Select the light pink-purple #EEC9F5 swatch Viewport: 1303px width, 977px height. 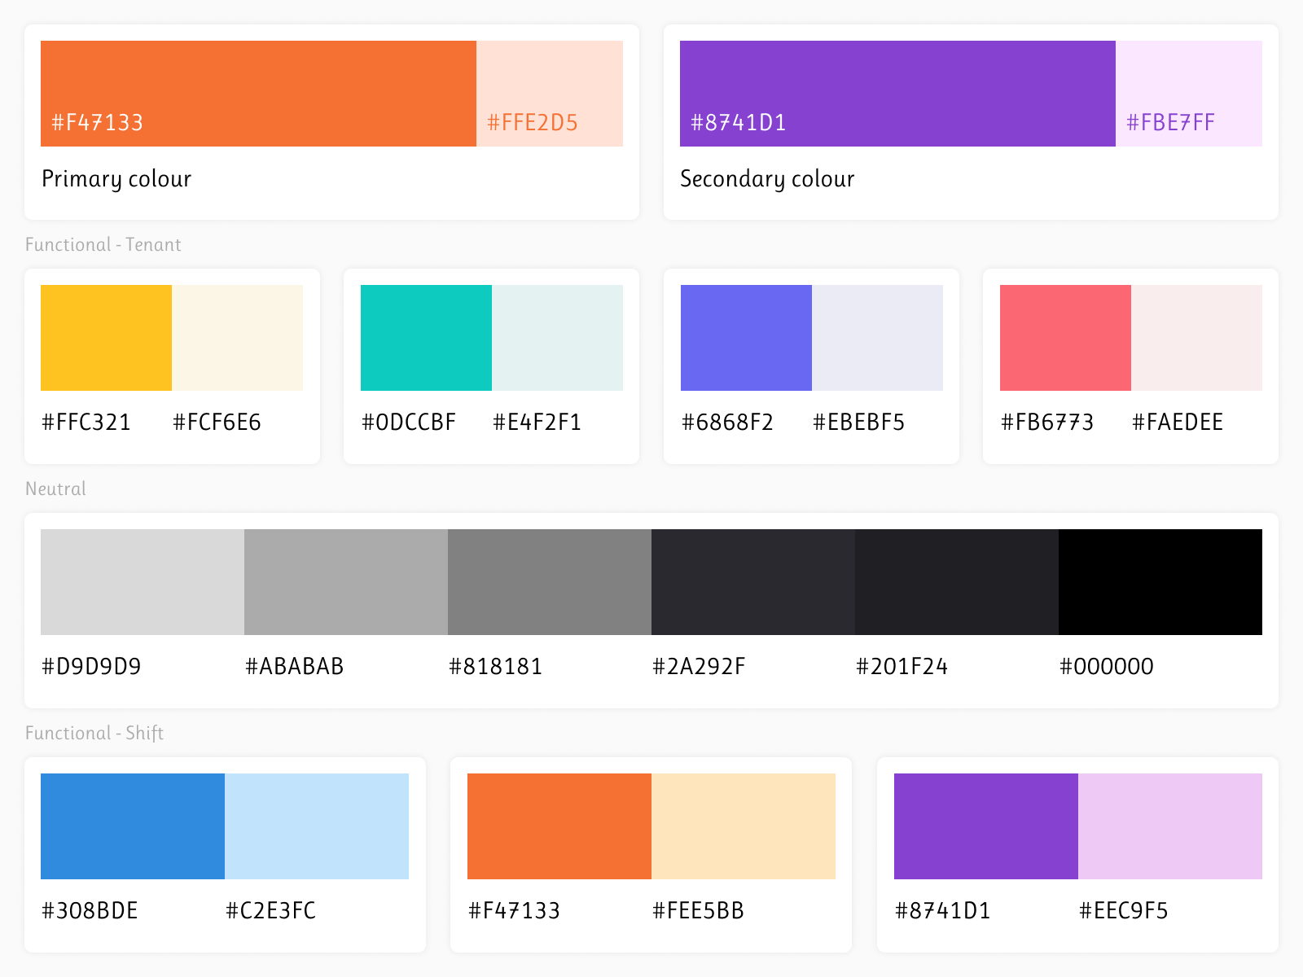pyautogui.click(x=1170, y=826)
